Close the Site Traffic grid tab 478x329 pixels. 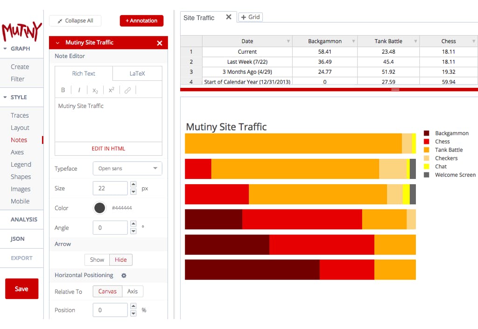point(229,17)
